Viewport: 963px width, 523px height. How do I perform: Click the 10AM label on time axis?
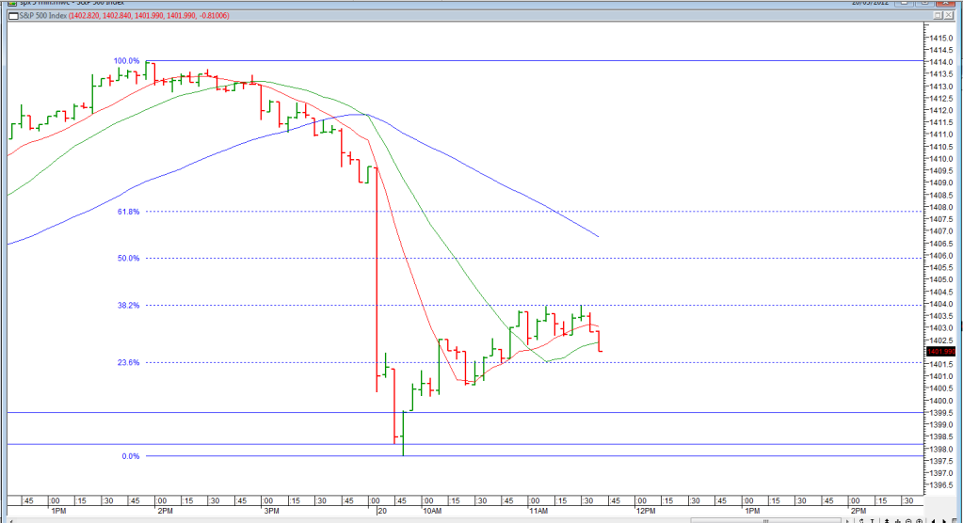pos(432,511)
